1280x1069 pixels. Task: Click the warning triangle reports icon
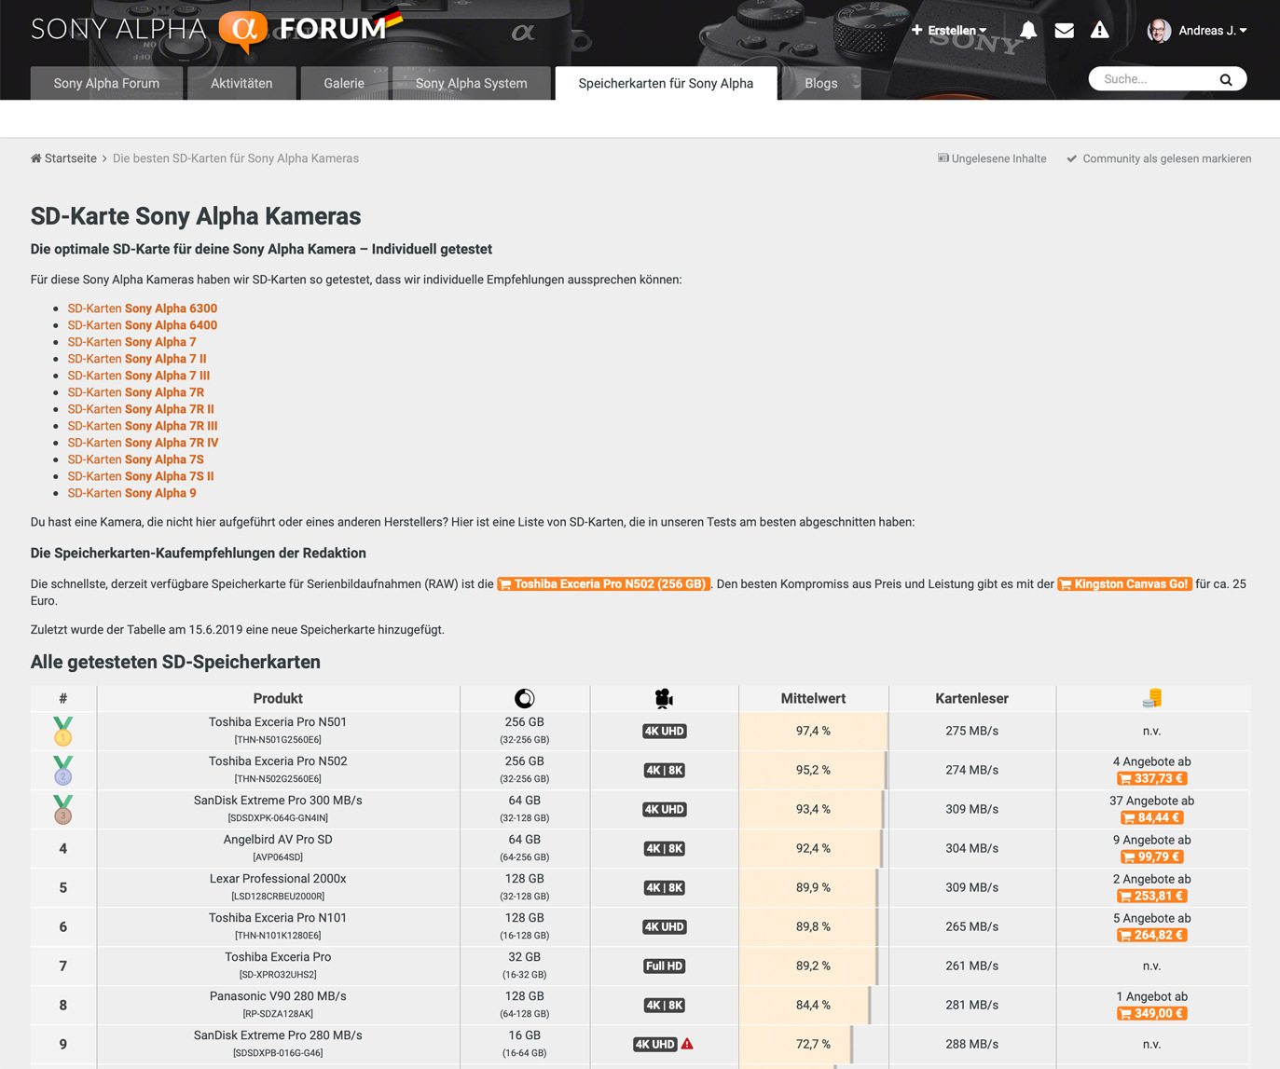click(x=1100, y=30)
